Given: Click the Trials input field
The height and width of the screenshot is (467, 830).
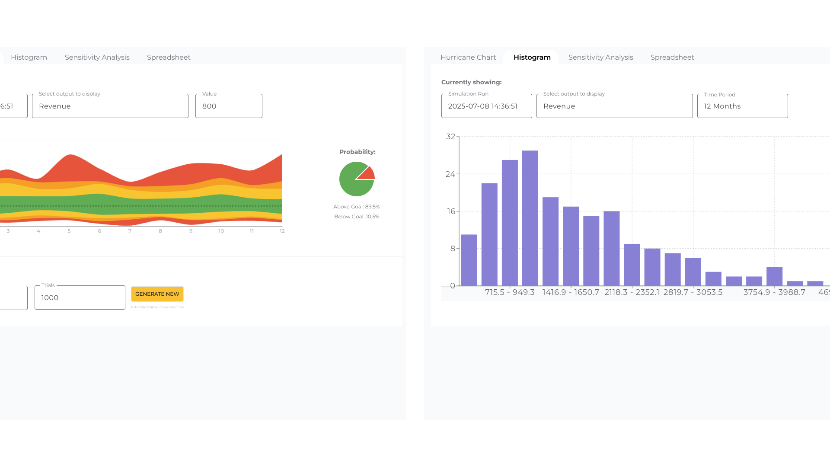Looking at the screenshot, I should coord(80,297).
